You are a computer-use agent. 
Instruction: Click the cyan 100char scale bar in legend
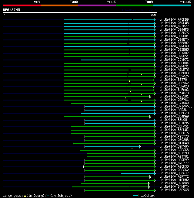click(135, 196)
